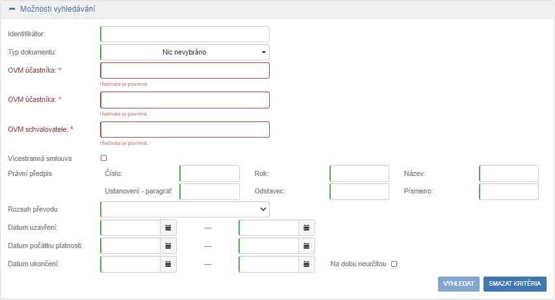
Task: Open calendar for Datum ukončení end date
Action: (x=307, y=264)
